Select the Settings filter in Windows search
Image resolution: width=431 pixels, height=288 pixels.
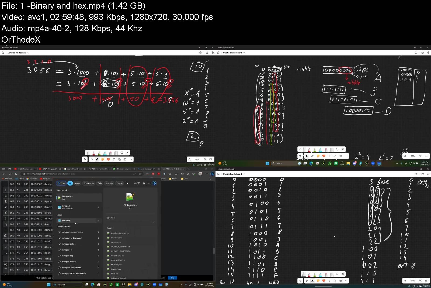[109, 183]
